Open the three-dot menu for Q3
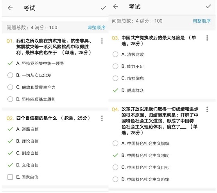 tap(207, 38)
